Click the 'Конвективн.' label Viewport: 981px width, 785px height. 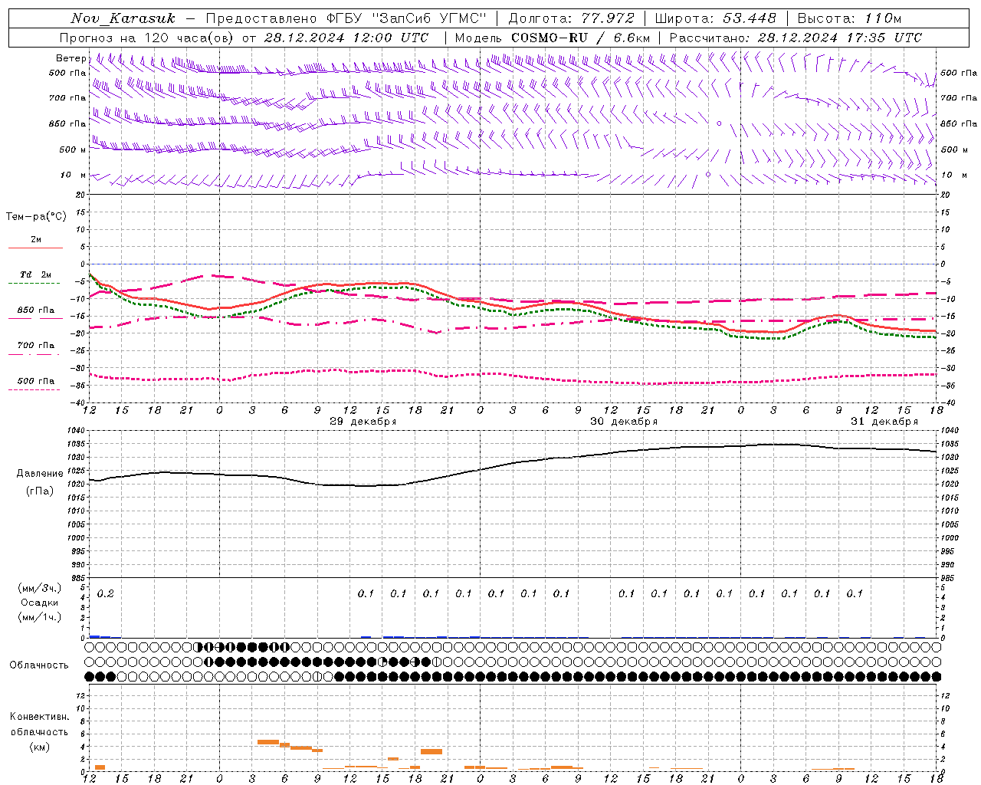coord(40,717)
